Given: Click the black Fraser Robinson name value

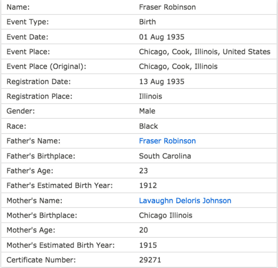Looking at the screenshot, I should pos(167,7).
